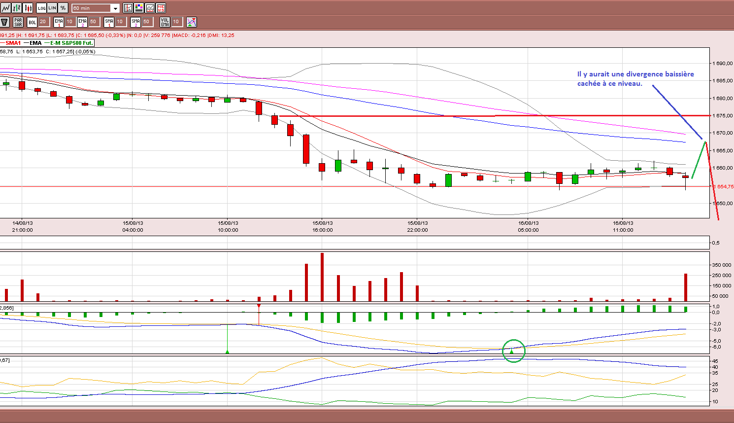Edit the EMA 1 period field
The image size is (734, 423).
coord(70,22)
